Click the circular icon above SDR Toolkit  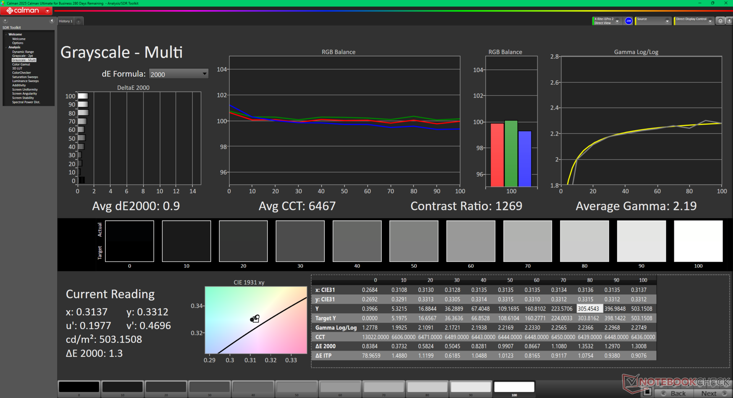(5, 21)
